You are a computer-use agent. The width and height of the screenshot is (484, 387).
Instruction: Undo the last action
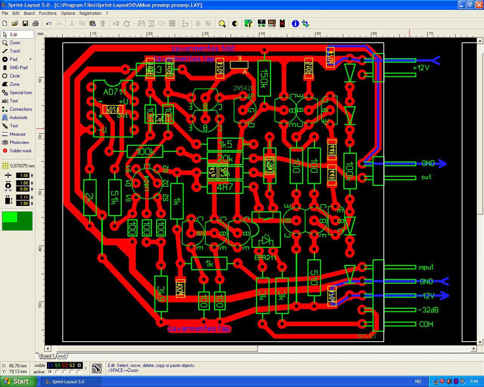coord(49,23)
